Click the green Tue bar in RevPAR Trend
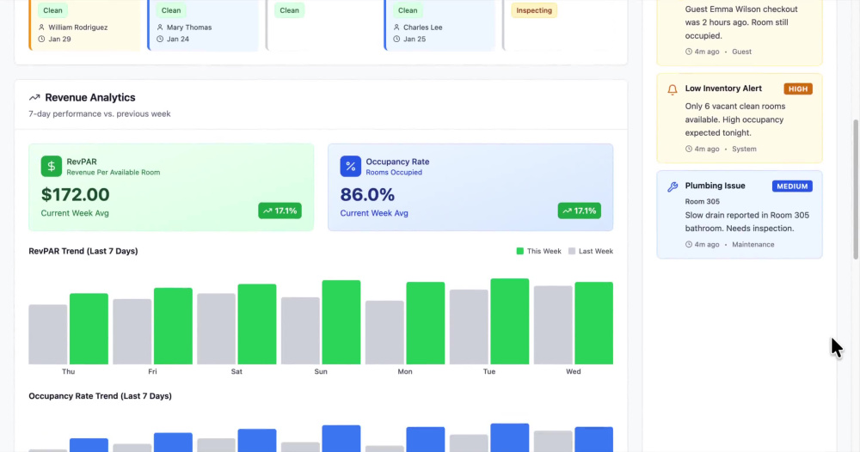 509,321
